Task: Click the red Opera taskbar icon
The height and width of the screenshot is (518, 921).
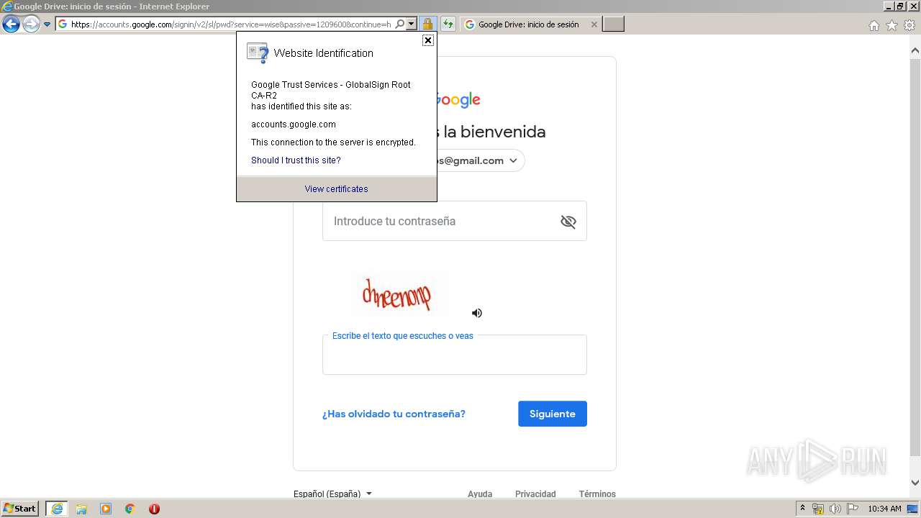Action: pos(154,509)
